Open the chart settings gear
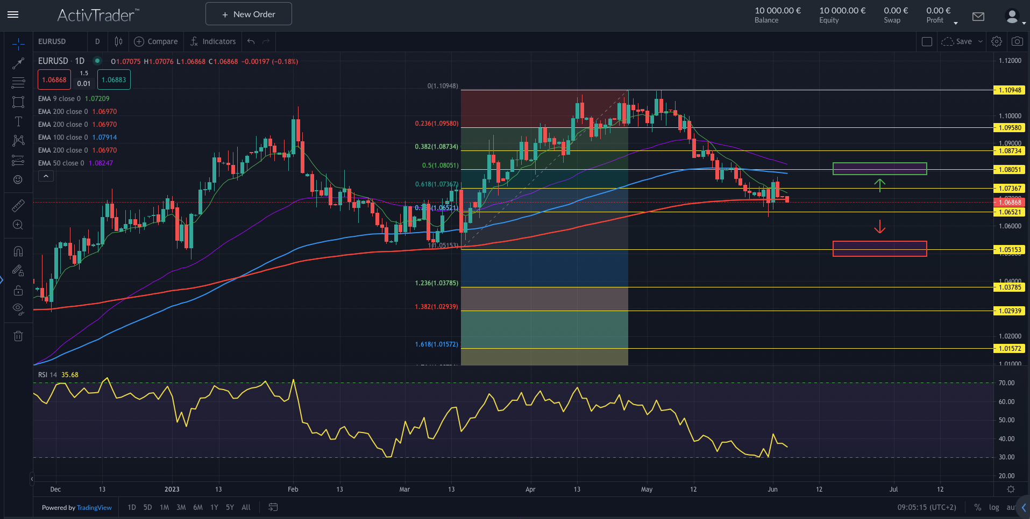The height and width of the screenshot is (519, 1030). [x=997, y=41]
